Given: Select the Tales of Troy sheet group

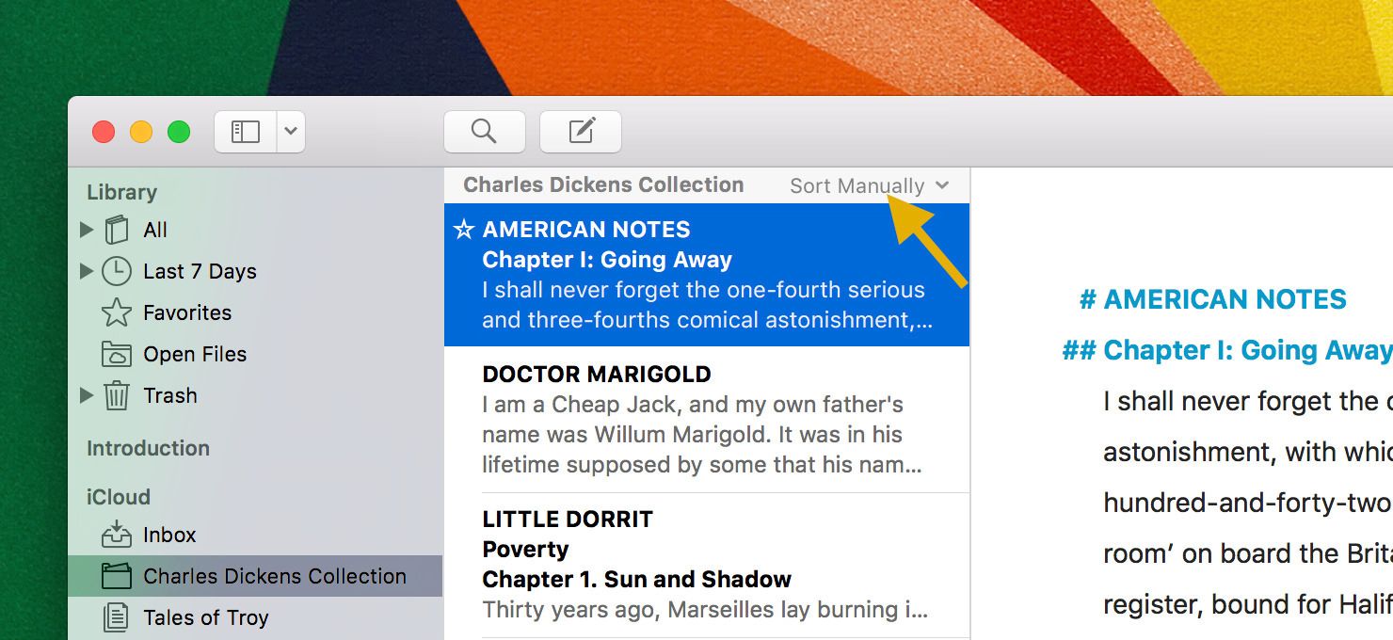Looking at the screenshot, I should (x=205, y=617).
